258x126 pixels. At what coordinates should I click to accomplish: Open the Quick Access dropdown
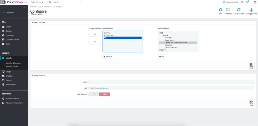click(x=37, y=2)
